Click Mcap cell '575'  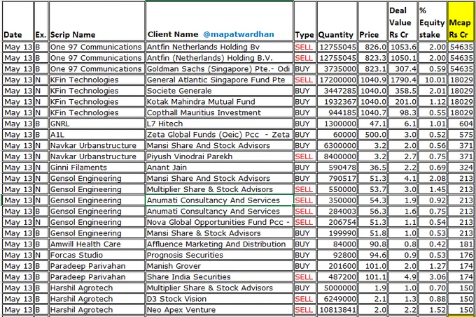click(x=461, y=135)
